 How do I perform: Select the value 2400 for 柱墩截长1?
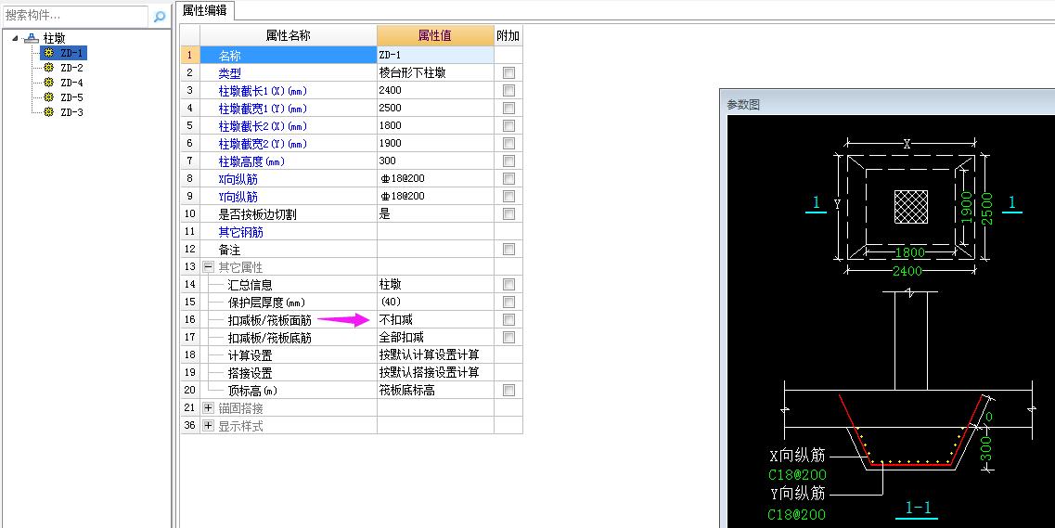tap(435, 90)
